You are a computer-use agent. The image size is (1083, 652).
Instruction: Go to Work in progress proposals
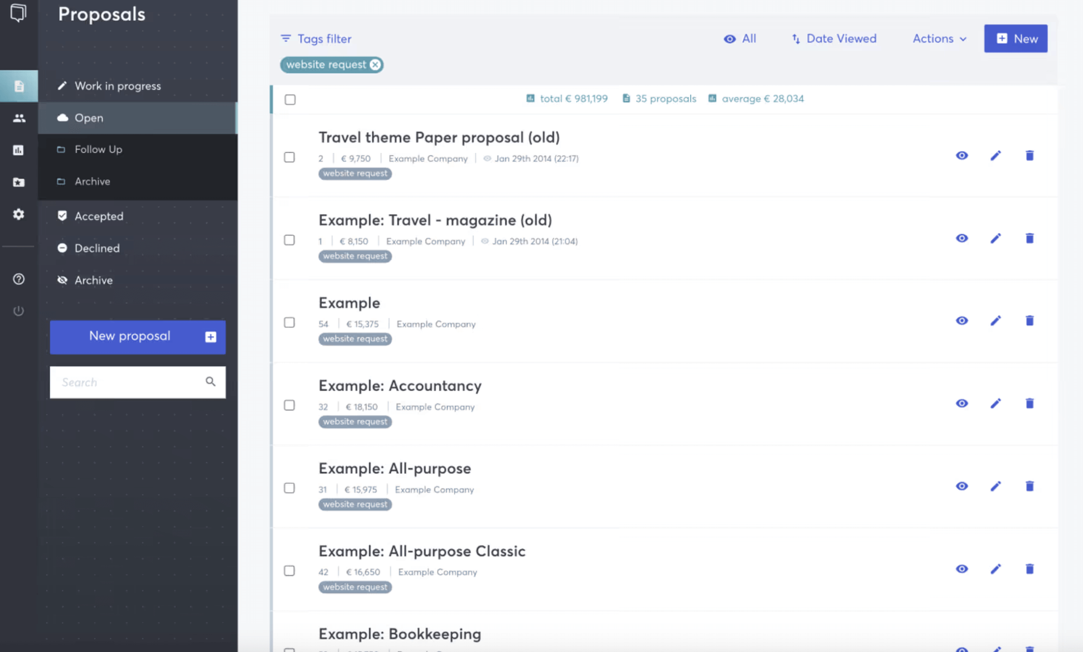coord(117,86)
